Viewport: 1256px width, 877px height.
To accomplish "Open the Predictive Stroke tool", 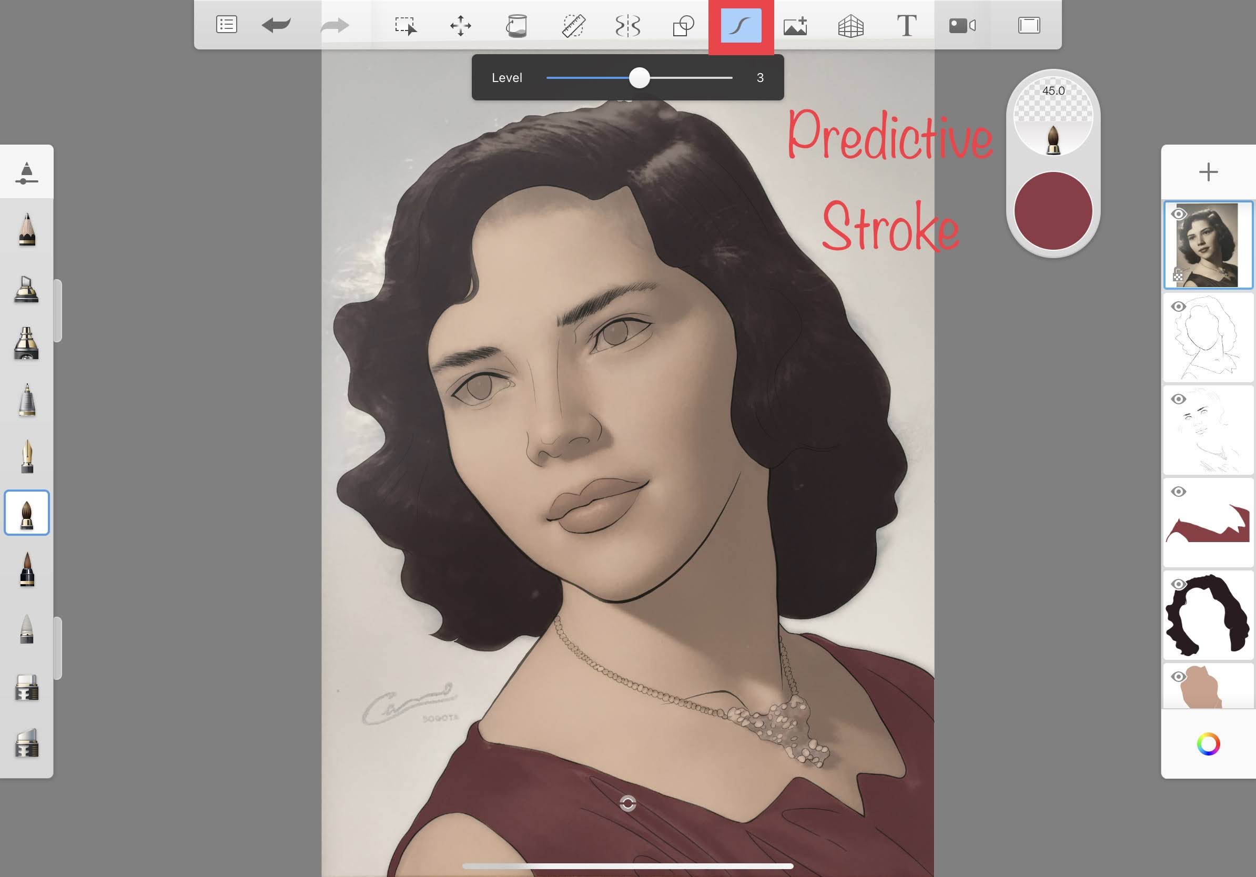I will tap(740, 25).
